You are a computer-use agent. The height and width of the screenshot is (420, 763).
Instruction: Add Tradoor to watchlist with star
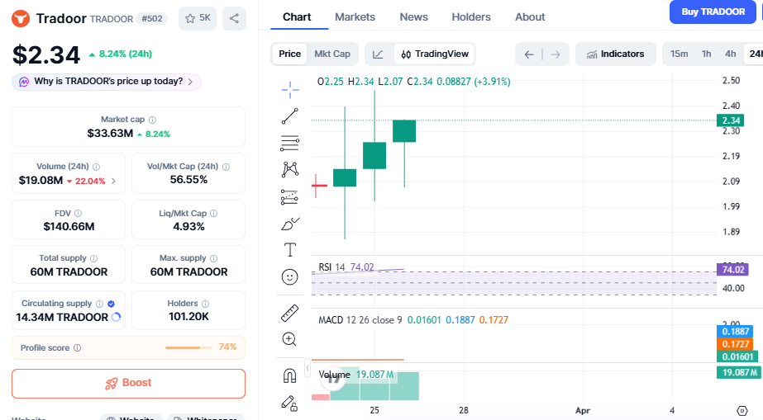click(197, 18)
